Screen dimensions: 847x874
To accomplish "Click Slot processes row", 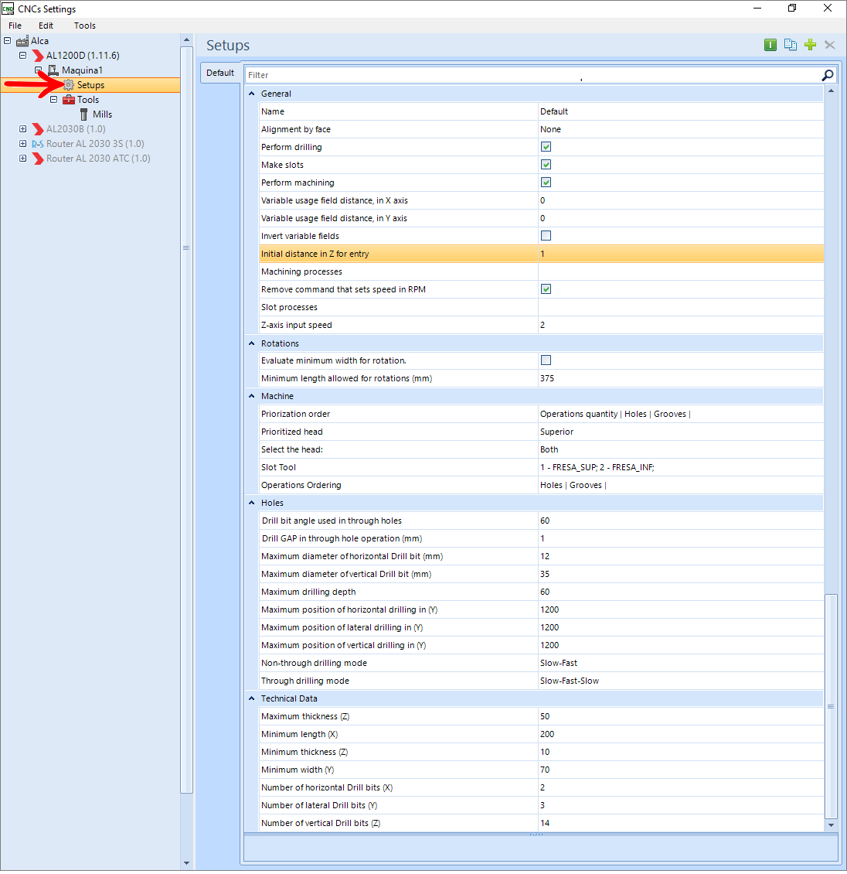I will coord(542,307).
